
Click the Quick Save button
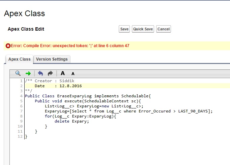[x=143, y=29]
